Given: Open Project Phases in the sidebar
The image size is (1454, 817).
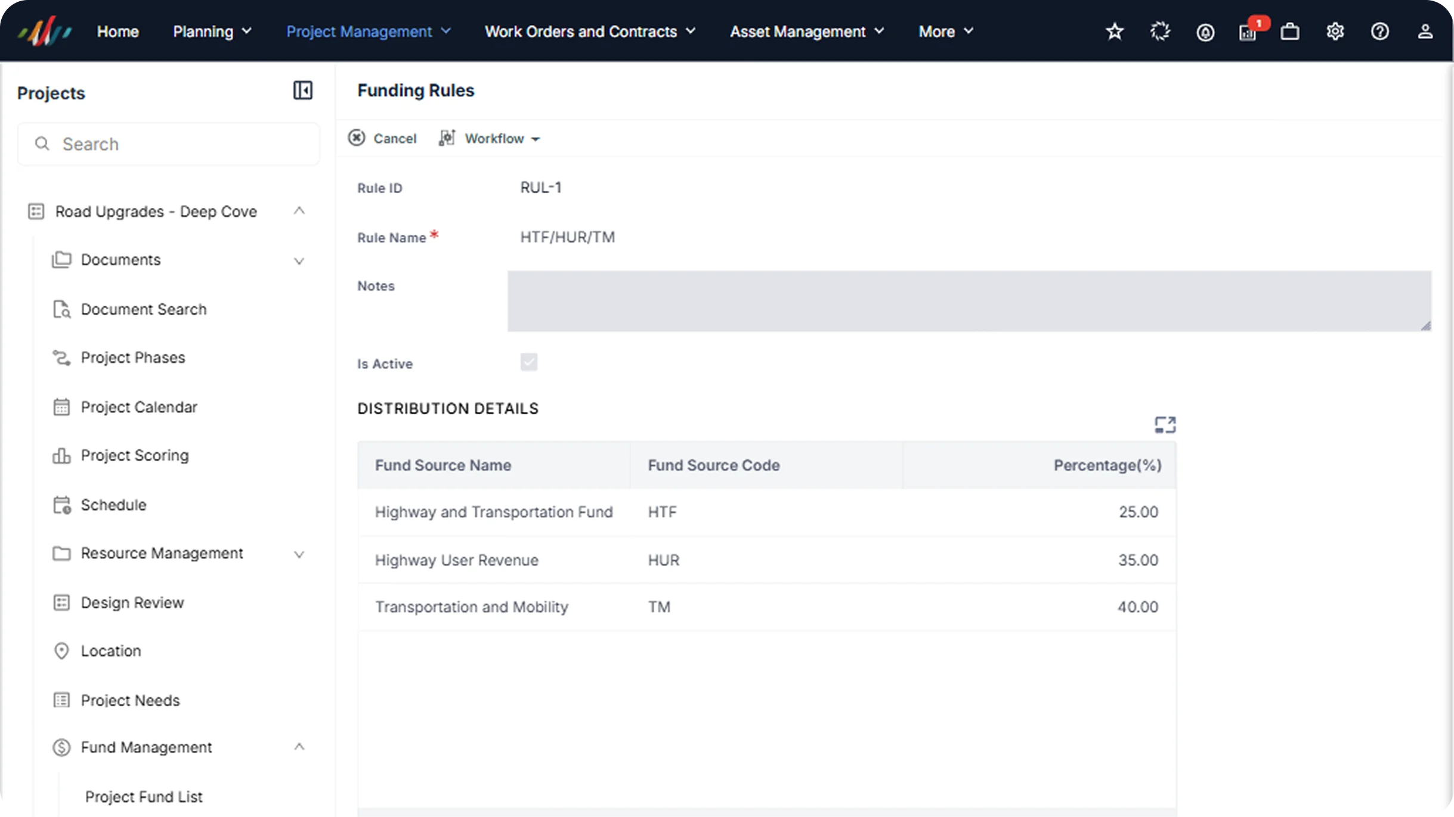Looking at the screenshot, I should click(133, 358).
